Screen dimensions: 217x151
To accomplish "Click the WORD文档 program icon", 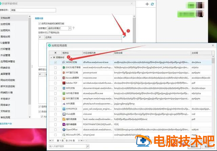I will pos(64,62).
